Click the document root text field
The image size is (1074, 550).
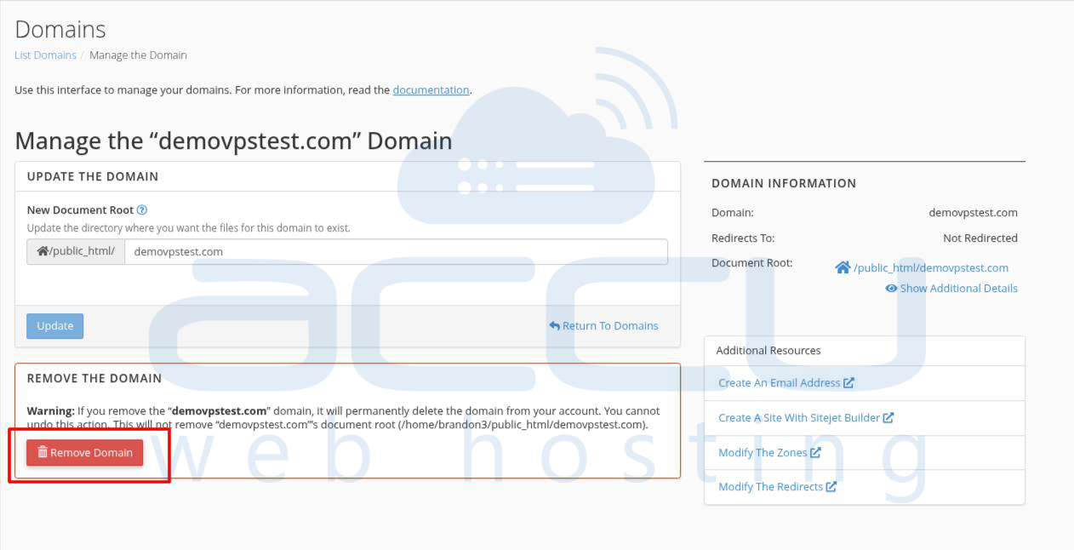(x=396, y=252)
